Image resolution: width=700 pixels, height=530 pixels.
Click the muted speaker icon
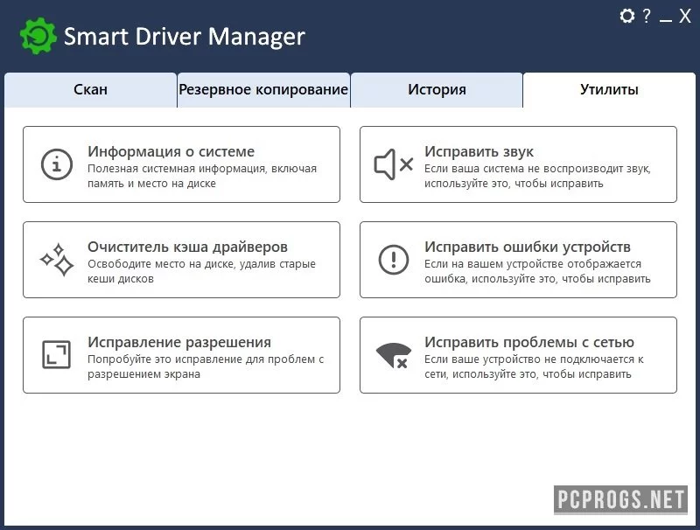393,164
